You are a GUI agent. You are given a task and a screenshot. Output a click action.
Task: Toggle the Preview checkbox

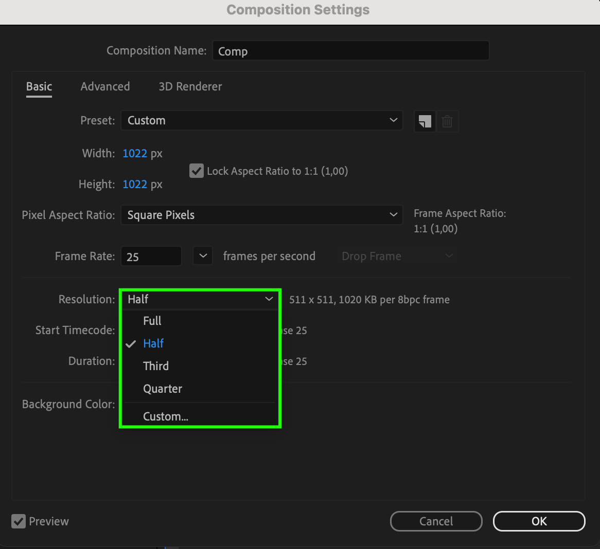click(19, 521)
